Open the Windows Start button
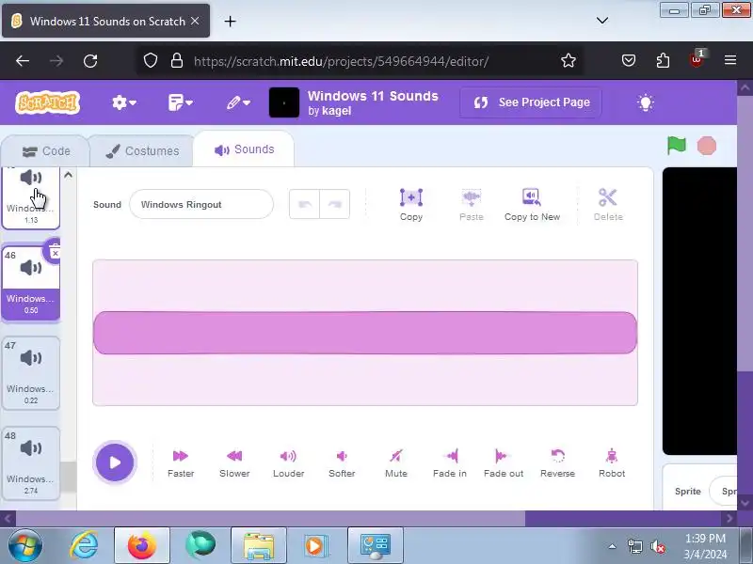This screenshot has width=753, height=564. pyautogui.click(x=24, y=546)
